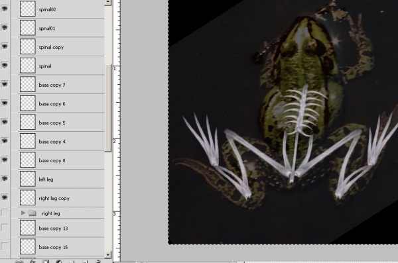Click the base copy 5 thumbnail
The height and width of the screenshot is (263, 398).
pos(27,122)
